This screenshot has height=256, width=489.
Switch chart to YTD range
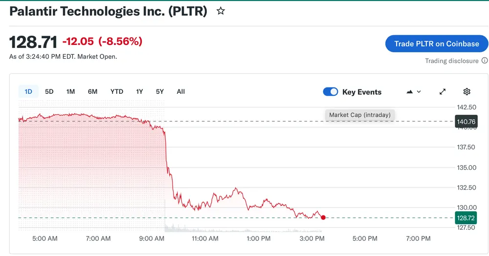(x=117, y=91)
